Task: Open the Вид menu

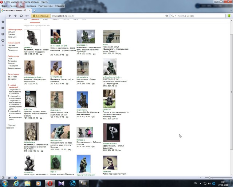Action: [21, 6]
